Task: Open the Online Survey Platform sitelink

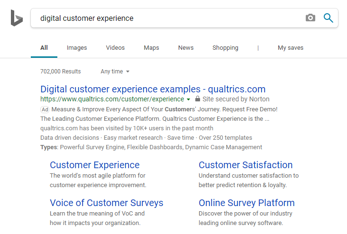Action: [x=247, y=203]
